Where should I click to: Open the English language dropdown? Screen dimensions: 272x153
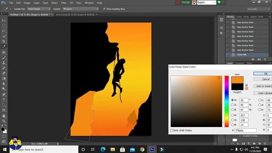207,3
